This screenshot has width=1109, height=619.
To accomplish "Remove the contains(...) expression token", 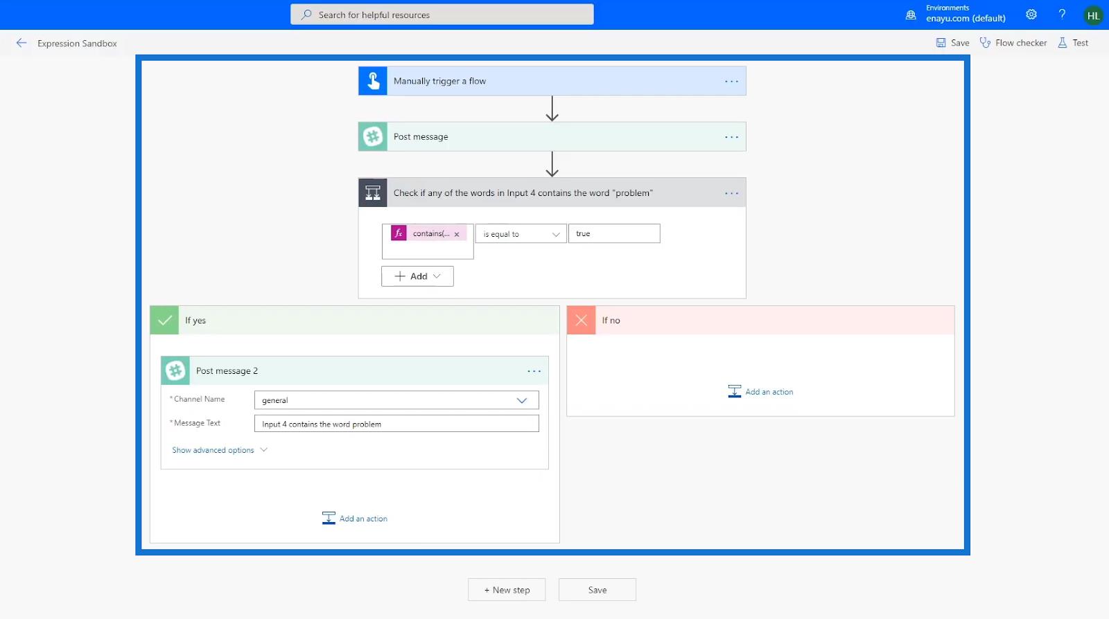I will [x=457, y=234].
